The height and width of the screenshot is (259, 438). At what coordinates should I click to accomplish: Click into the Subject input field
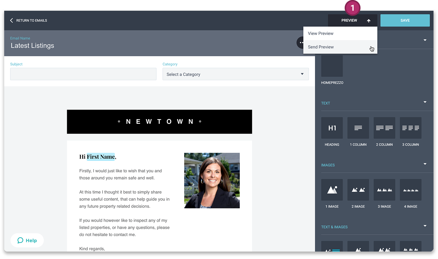click(x=83, y=74)
